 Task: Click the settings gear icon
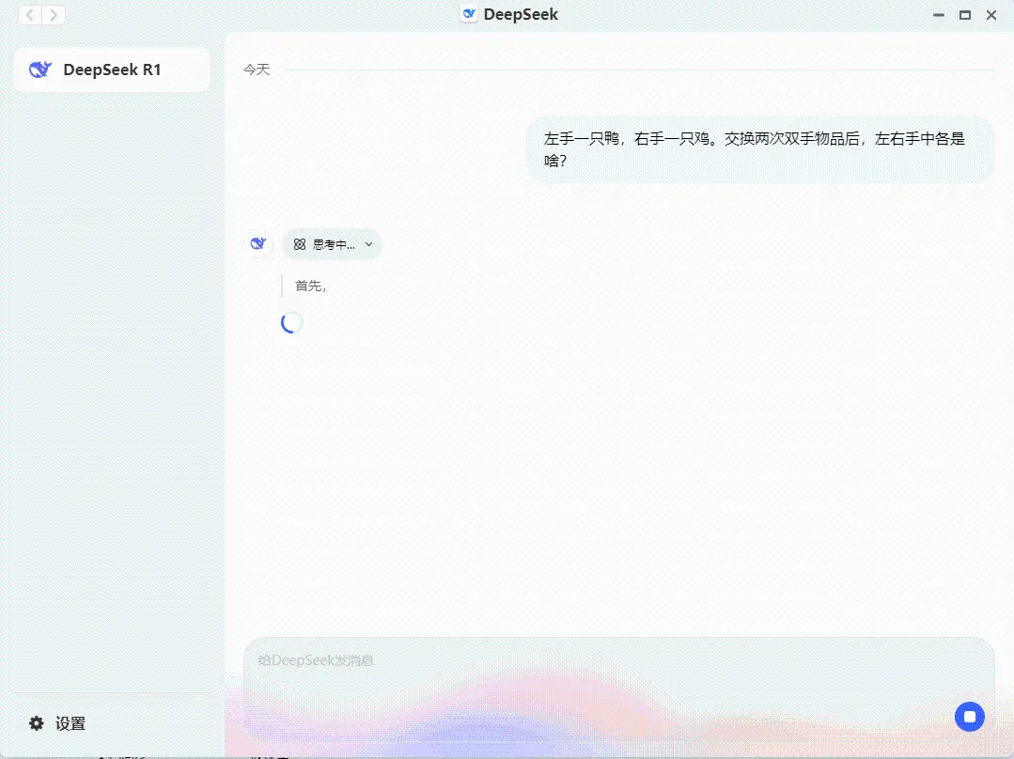click(x=37, y=722)
